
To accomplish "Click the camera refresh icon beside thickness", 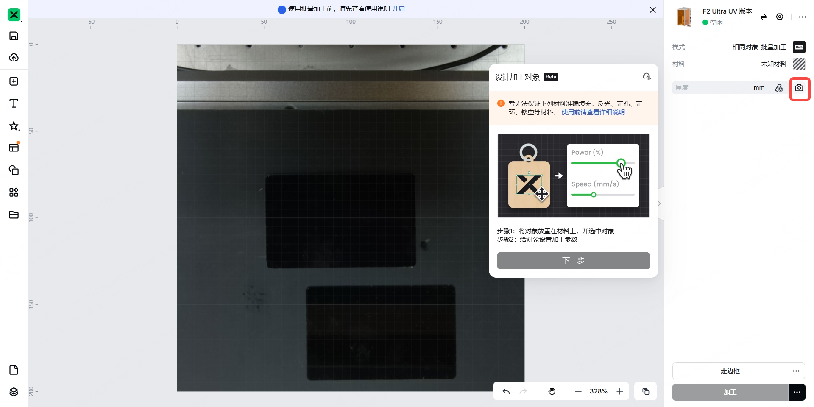I will (799, 88).
